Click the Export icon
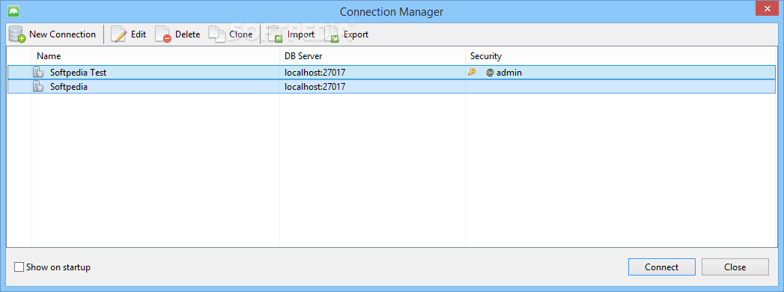The height and width of the screenshot is (292, 784). pyautogui.click(x=332, y=34)
